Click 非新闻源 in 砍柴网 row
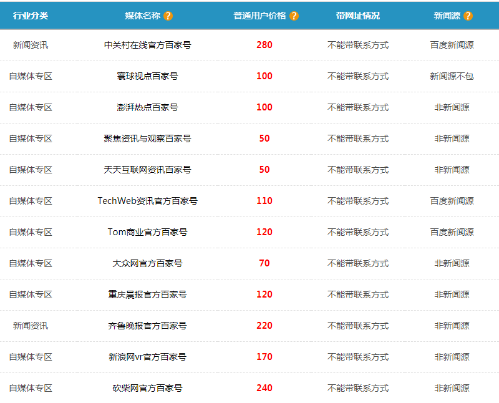Viewport: 499px width, 403px height. (x=452, y=388)
